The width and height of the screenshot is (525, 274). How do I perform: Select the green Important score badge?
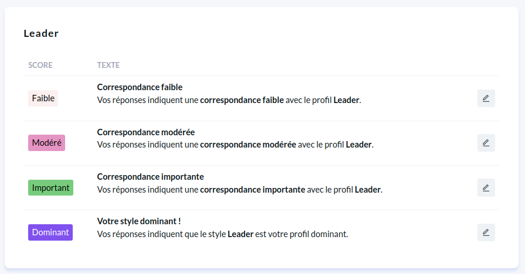(x=50, y=188)
